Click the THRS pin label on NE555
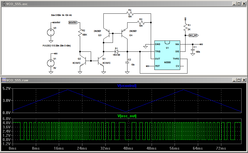 (176, 59)
